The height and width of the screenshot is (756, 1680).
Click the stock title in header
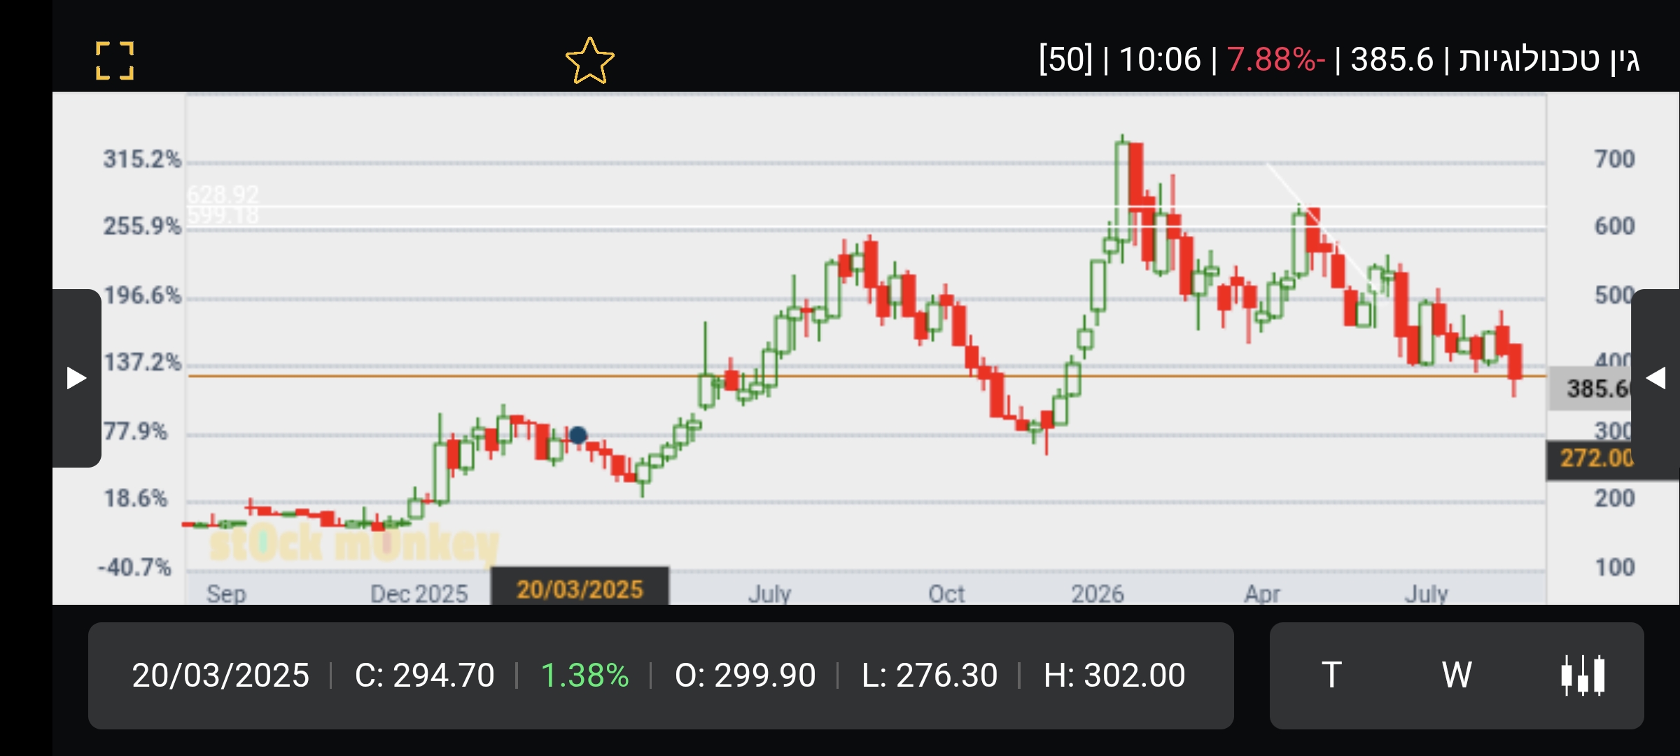click(x=1549, y=59)
